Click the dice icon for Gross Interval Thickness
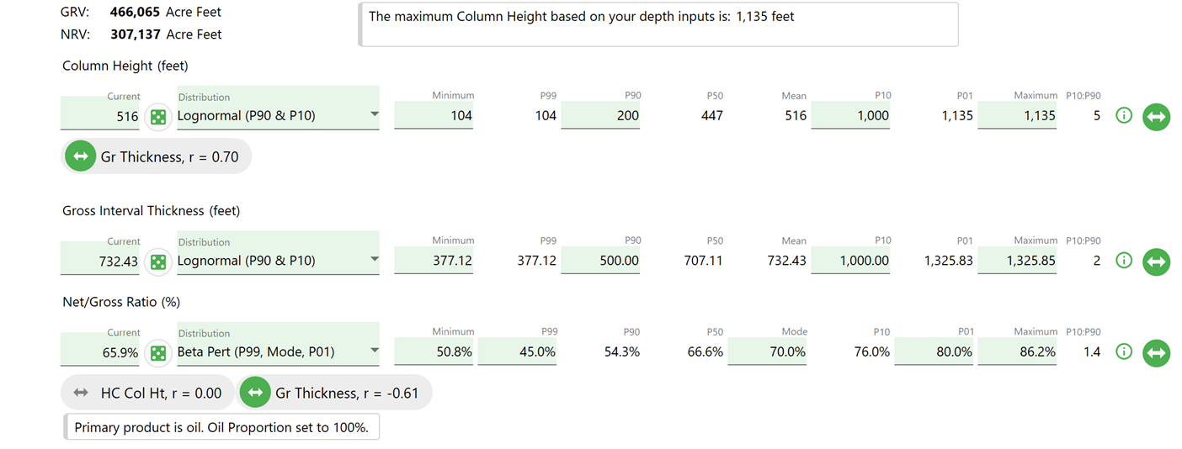1182x449 pixels. click(x=157, y=261)
